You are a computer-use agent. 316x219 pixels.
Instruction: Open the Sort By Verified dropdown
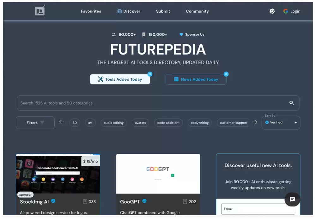pos(281,123)
